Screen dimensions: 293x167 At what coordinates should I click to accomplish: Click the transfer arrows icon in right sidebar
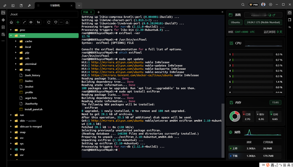(290, 27)
